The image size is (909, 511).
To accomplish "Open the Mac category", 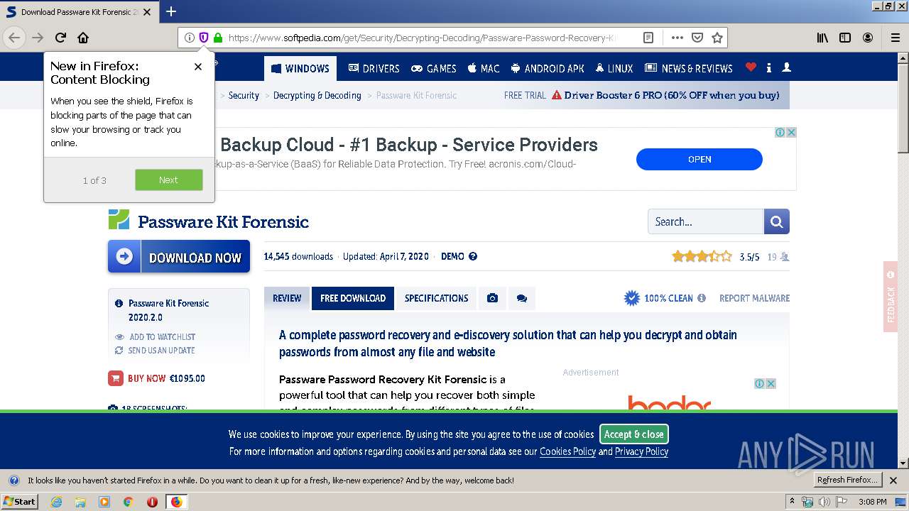I will (484, 69).
